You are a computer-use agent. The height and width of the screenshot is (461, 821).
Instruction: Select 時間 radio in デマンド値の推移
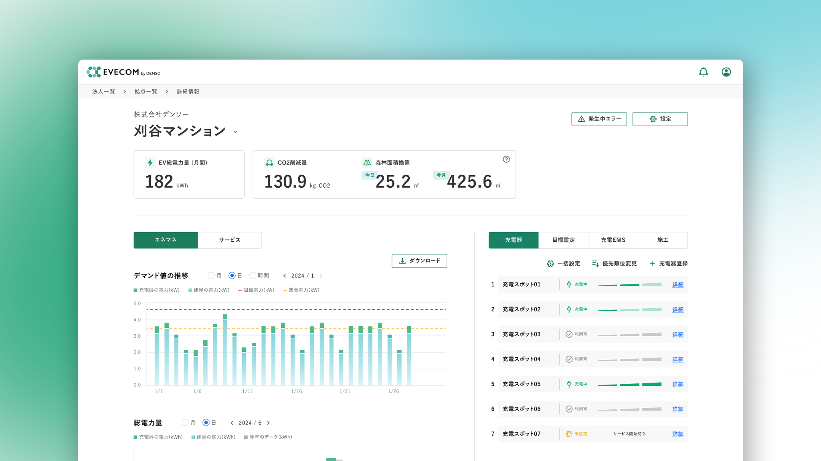point(253,276)
